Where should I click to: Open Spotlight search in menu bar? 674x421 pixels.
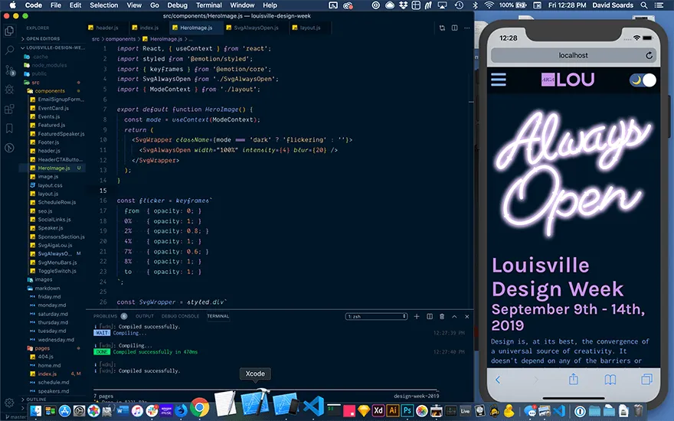[x=644, y=5]
